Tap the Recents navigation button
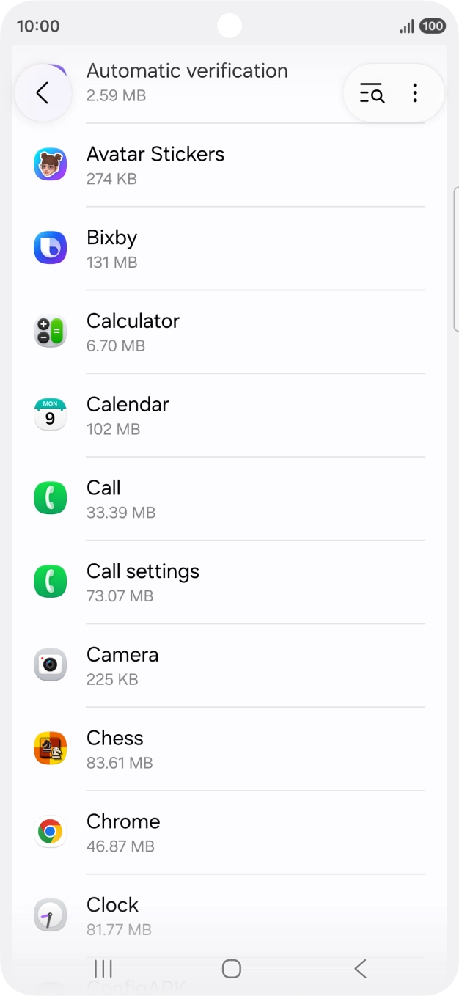 coord(103,968)
